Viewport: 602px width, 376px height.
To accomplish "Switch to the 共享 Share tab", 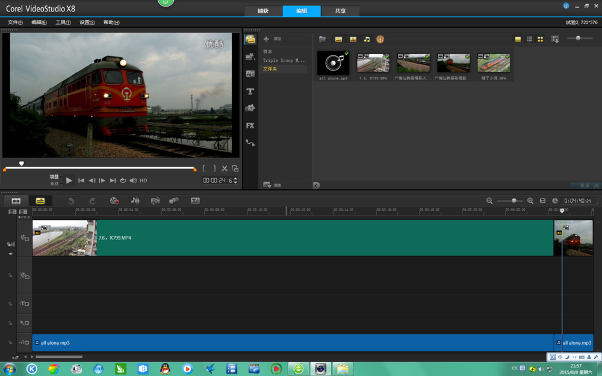I will [x=340, y=11].
